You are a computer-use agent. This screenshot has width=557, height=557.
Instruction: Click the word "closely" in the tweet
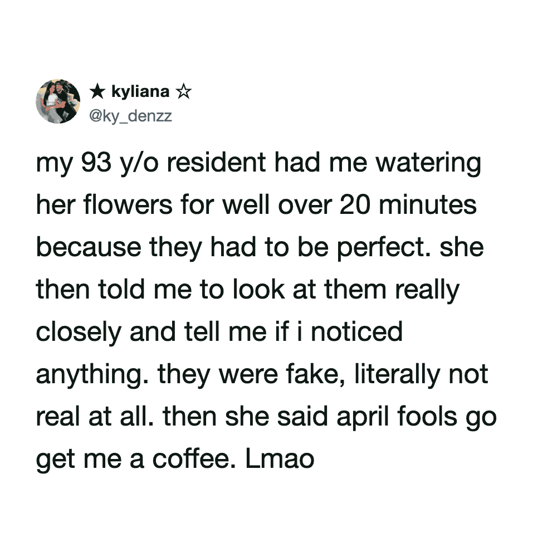[79, 332]
